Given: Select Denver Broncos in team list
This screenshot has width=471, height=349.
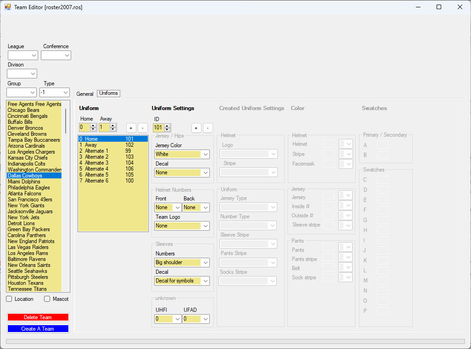Looking at the screenshot, I should tap(34, 128).
